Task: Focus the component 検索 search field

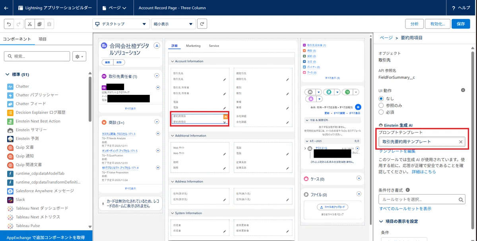Action: tap(36, 56)
